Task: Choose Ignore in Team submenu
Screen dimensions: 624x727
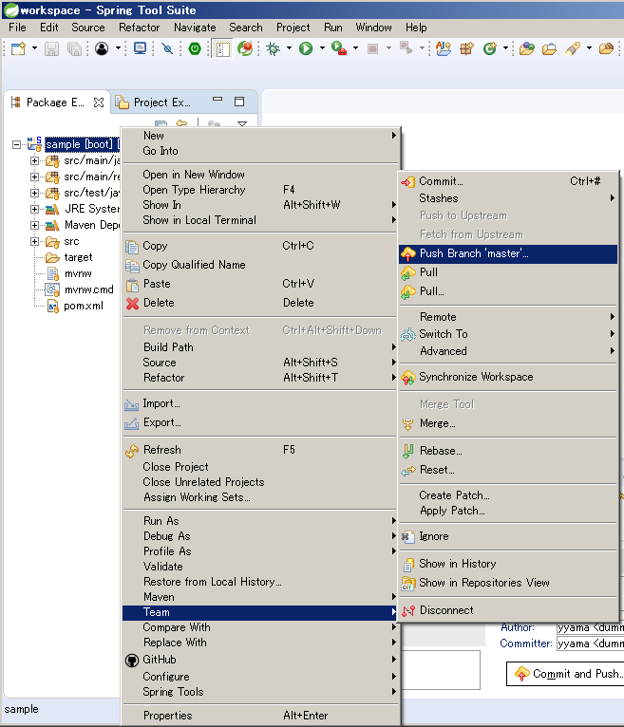Action: pyautogui.click(x=508, y=536)
